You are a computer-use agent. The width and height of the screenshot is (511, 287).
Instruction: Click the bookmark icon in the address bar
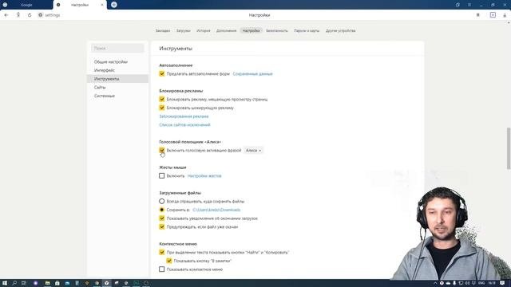click(x=478, y=15)
